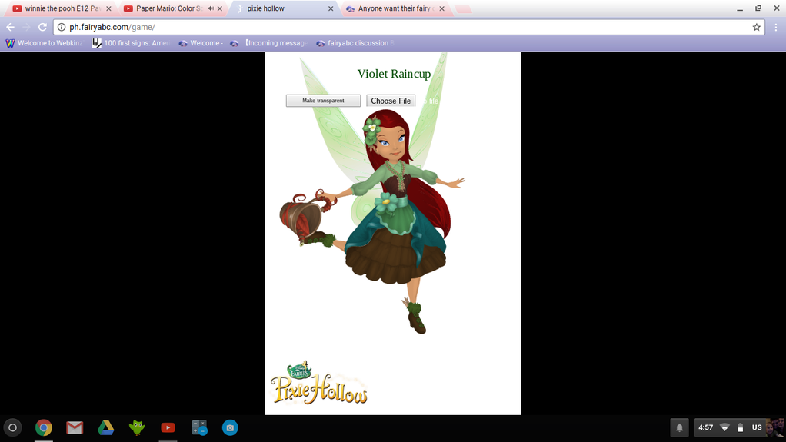The width and height of the screenshot is (786, 442).
Task: Bookmark this page with the star icon
Action: 756,27
